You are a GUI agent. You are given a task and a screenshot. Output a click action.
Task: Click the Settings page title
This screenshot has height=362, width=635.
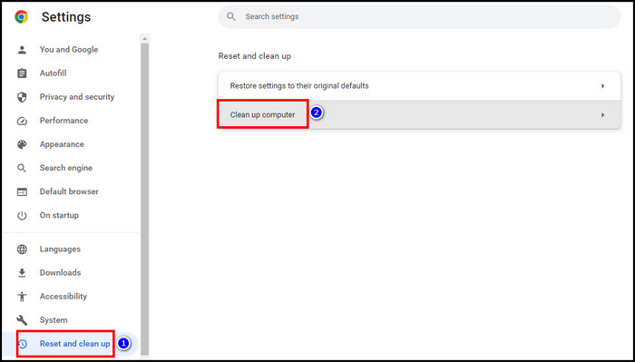click(66, 17)
